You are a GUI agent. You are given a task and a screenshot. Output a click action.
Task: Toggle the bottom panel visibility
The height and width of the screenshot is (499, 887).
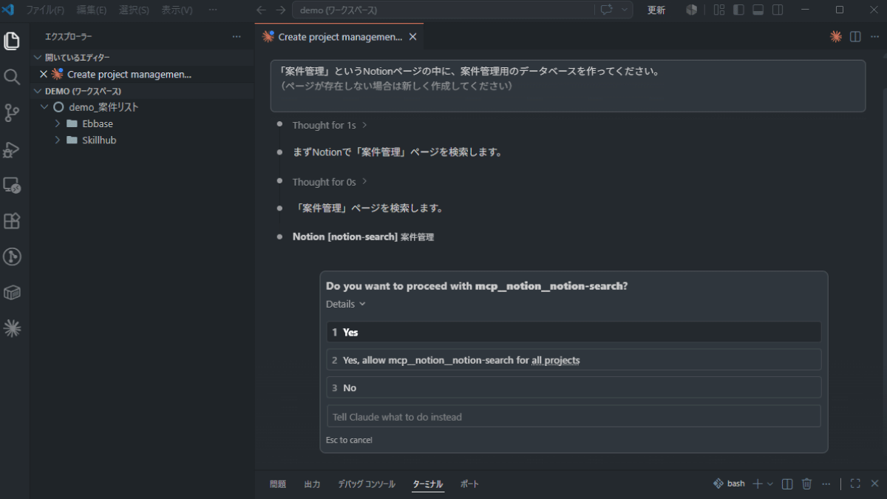[758, 10]
